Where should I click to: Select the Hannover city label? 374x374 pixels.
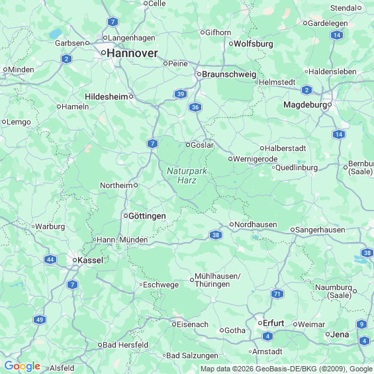132,53
